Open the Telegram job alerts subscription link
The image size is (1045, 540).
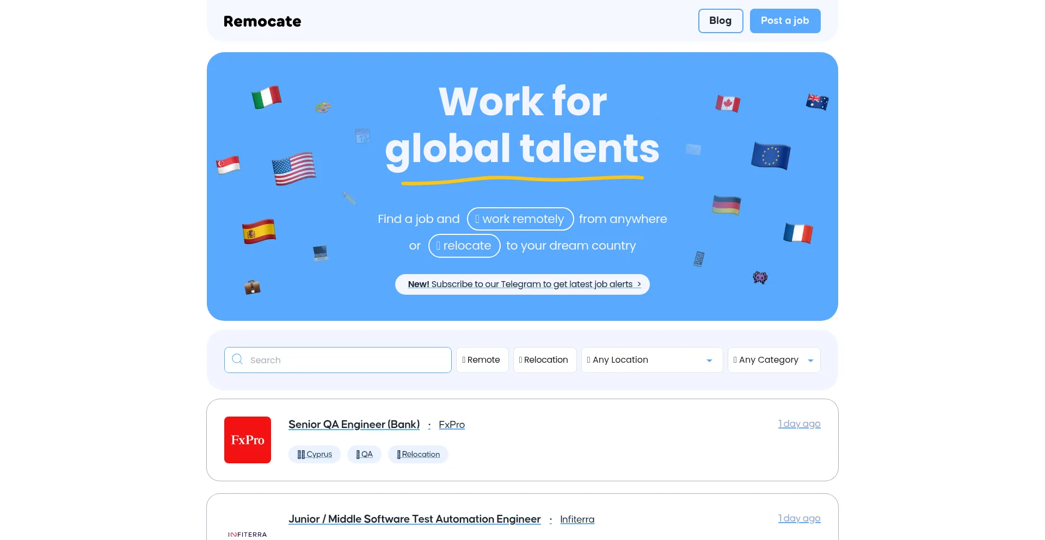[x=522, y=284]
